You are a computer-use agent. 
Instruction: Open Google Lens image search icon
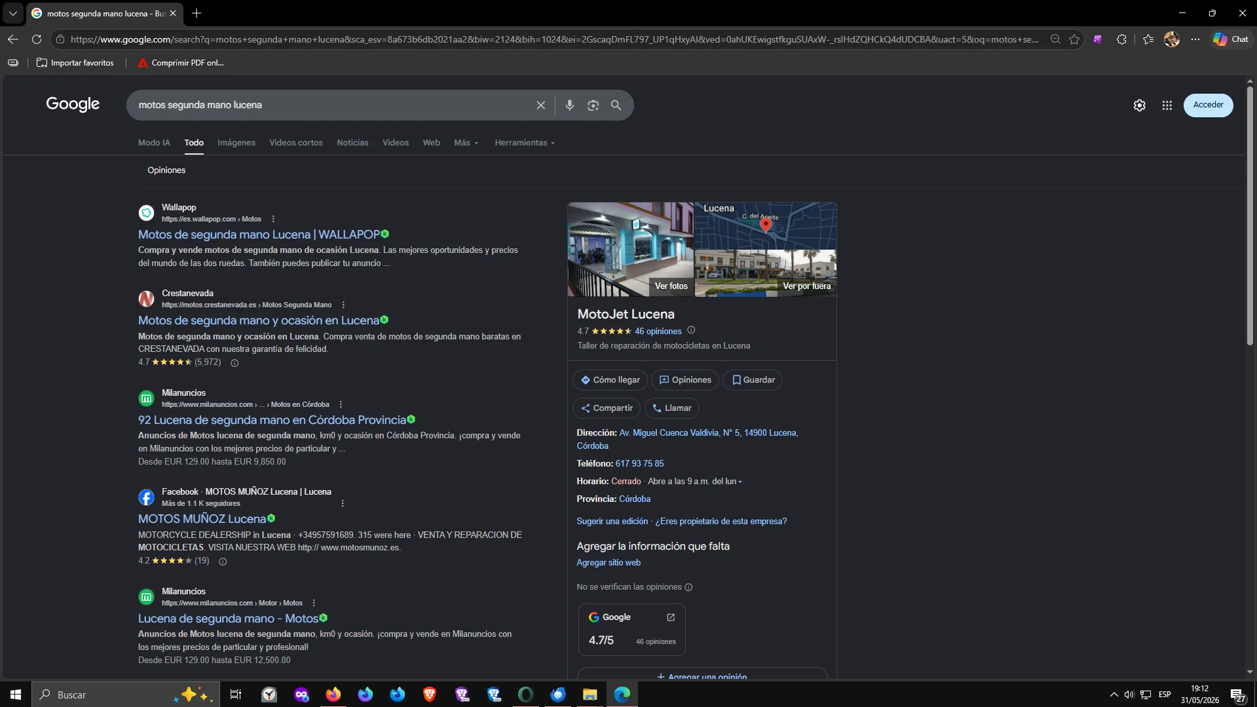pos(593,105)
